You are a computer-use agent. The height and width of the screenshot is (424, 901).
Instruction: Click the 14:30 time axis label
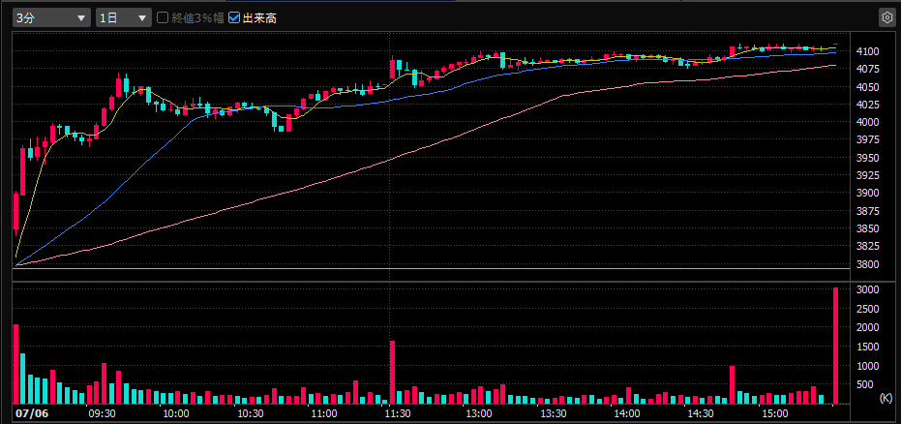701,414
